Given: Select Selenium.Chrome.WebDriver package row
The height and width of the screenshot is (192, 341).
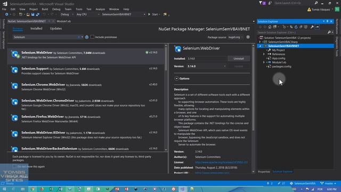Looking at the screenshot, I should [86, 86].
